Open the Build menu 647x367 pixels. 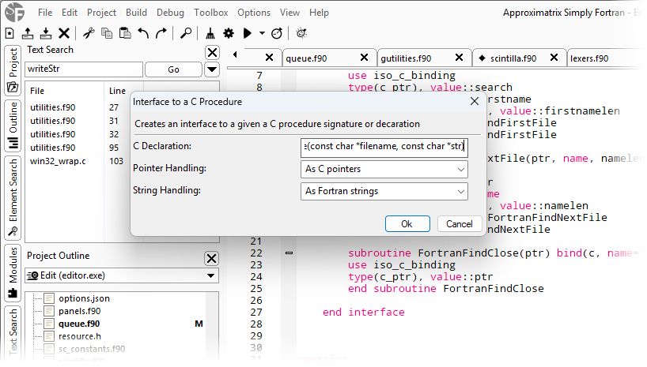[x=136, y=13]
